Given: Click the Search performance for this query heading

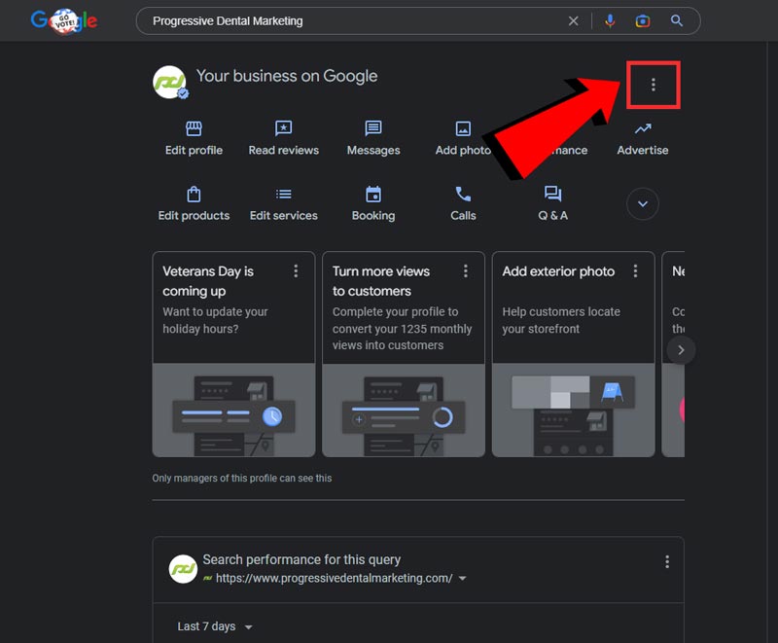Looking at the screenshot, I should pos(301,559).
